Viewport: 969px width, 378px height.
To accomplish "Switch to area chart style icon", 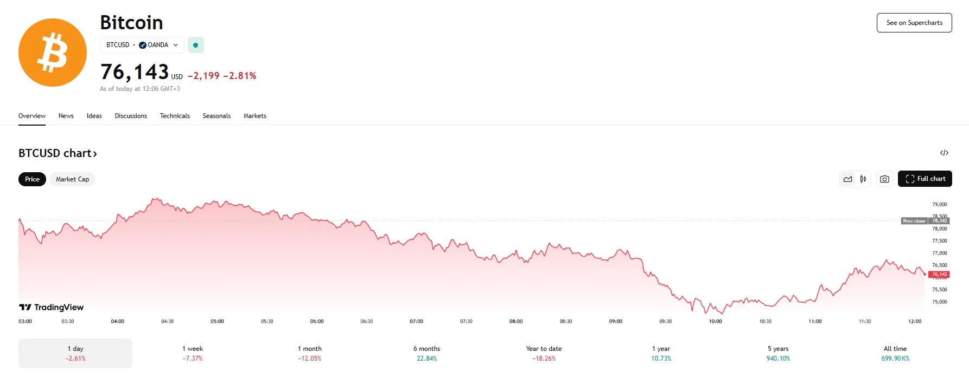I will pyautogui.click(x=847, y=179).
